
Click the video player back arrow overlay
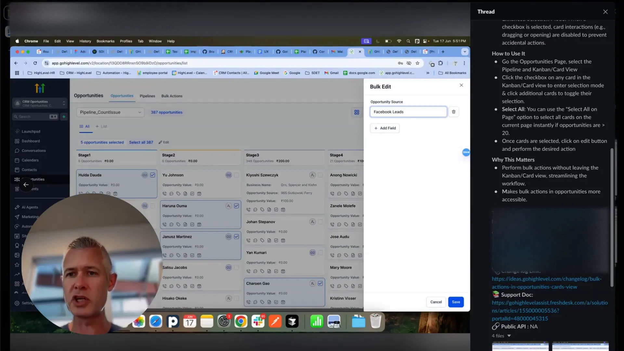click(26, 185)
